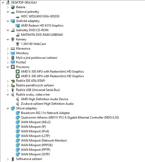Click the display adapter icon beside Grafické adaptéry
145x162 pixels.
(x=13, y=21)
